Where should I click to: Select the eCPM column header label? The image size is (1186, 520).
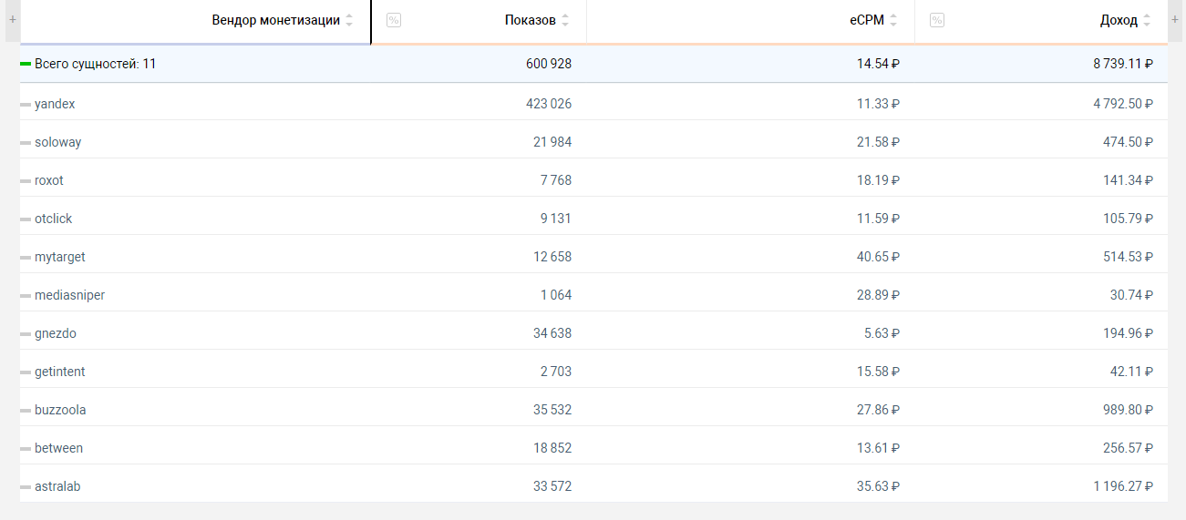tap(866, 20)
